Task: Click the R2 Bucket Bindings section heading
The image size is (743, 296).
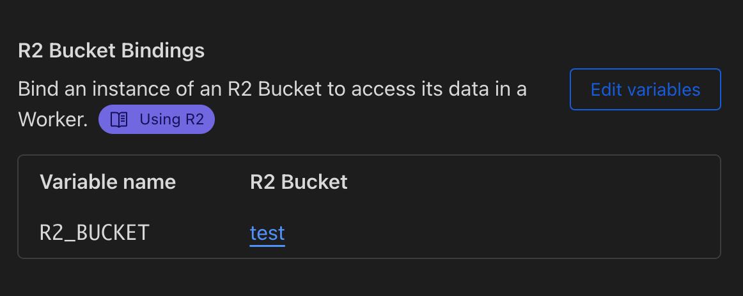Action: coord(111,50)
